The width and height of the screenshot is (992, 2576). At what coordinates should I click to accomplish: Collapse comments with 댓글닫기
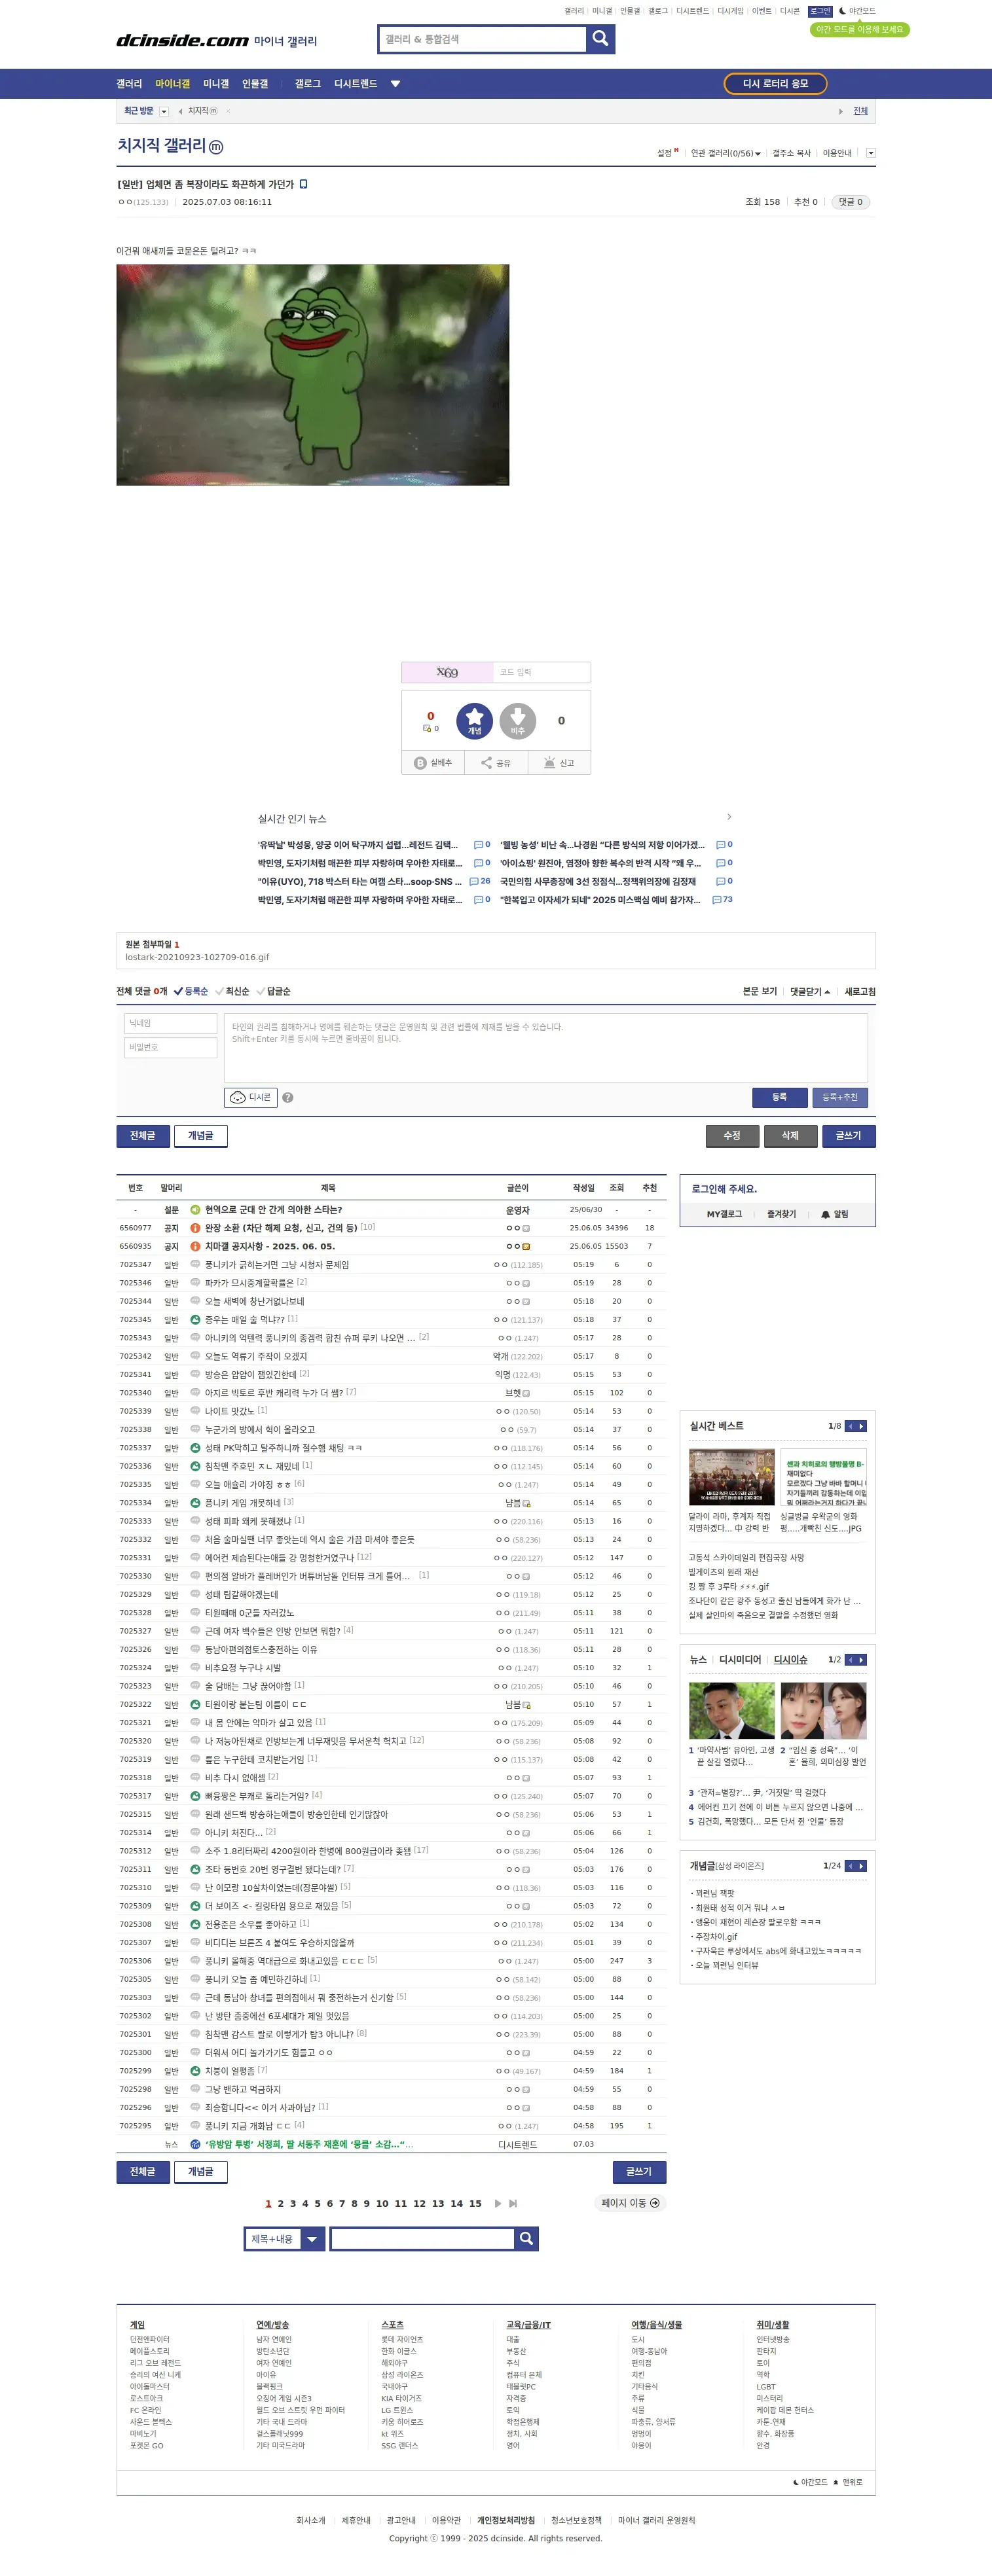[x=810, y=991]
